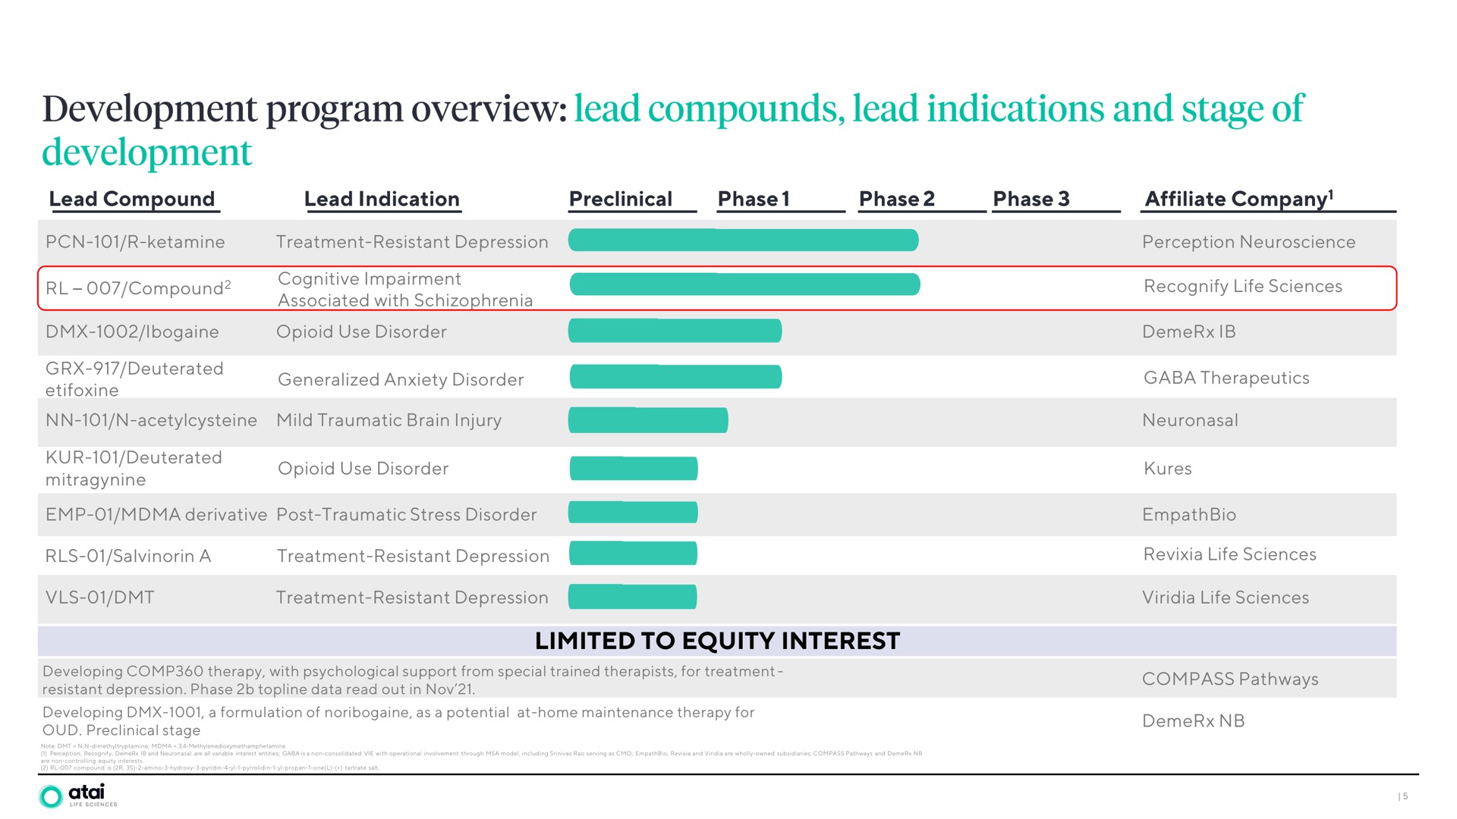
Task: Select RL-007/Compound row label
Action: tap(137, 288)
